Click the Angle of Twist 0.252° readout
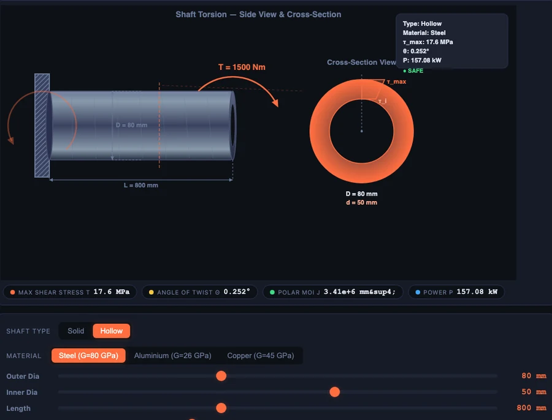552x420 pixels. [x=199, y=292]
